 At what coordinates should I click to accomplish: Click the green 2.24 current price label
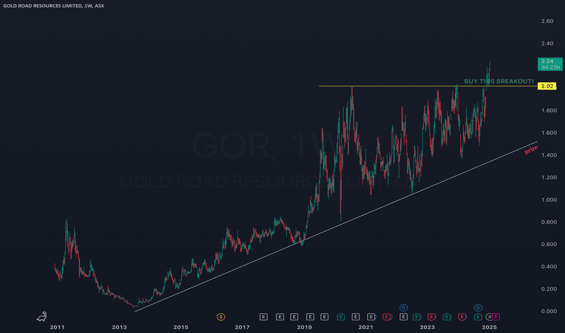coord(550,64)
